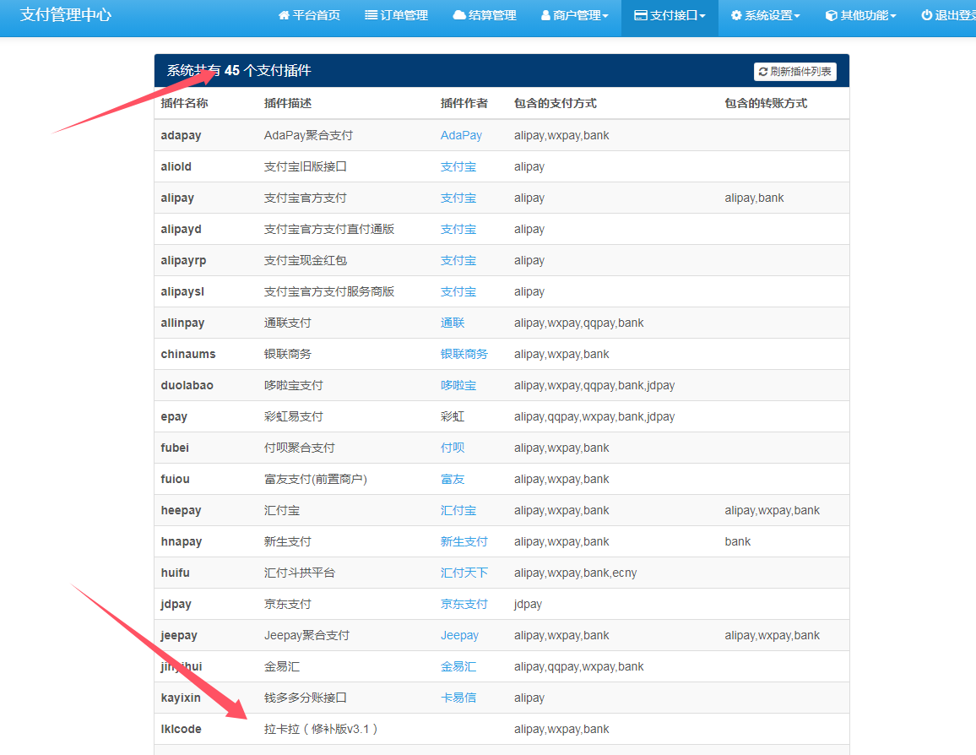The width and height of the screenshot is (976, 755).
Task: Expand the 支付接口 dropdown
Action: click(x=669, y=14)
